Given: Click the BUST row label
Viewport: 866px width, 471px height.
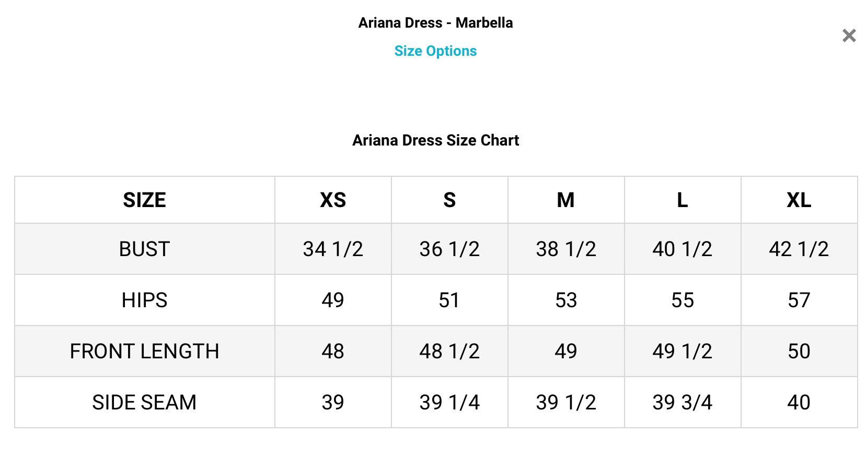Looking at the screenshot, I should pos(144,249).
